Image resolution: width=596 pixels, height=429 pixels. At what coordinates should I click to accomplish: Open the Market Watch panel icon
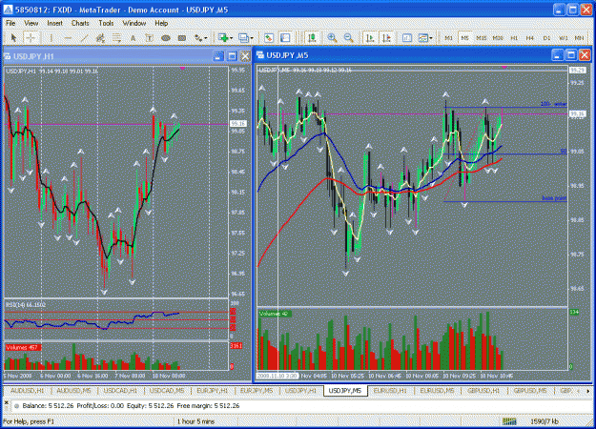269,38
